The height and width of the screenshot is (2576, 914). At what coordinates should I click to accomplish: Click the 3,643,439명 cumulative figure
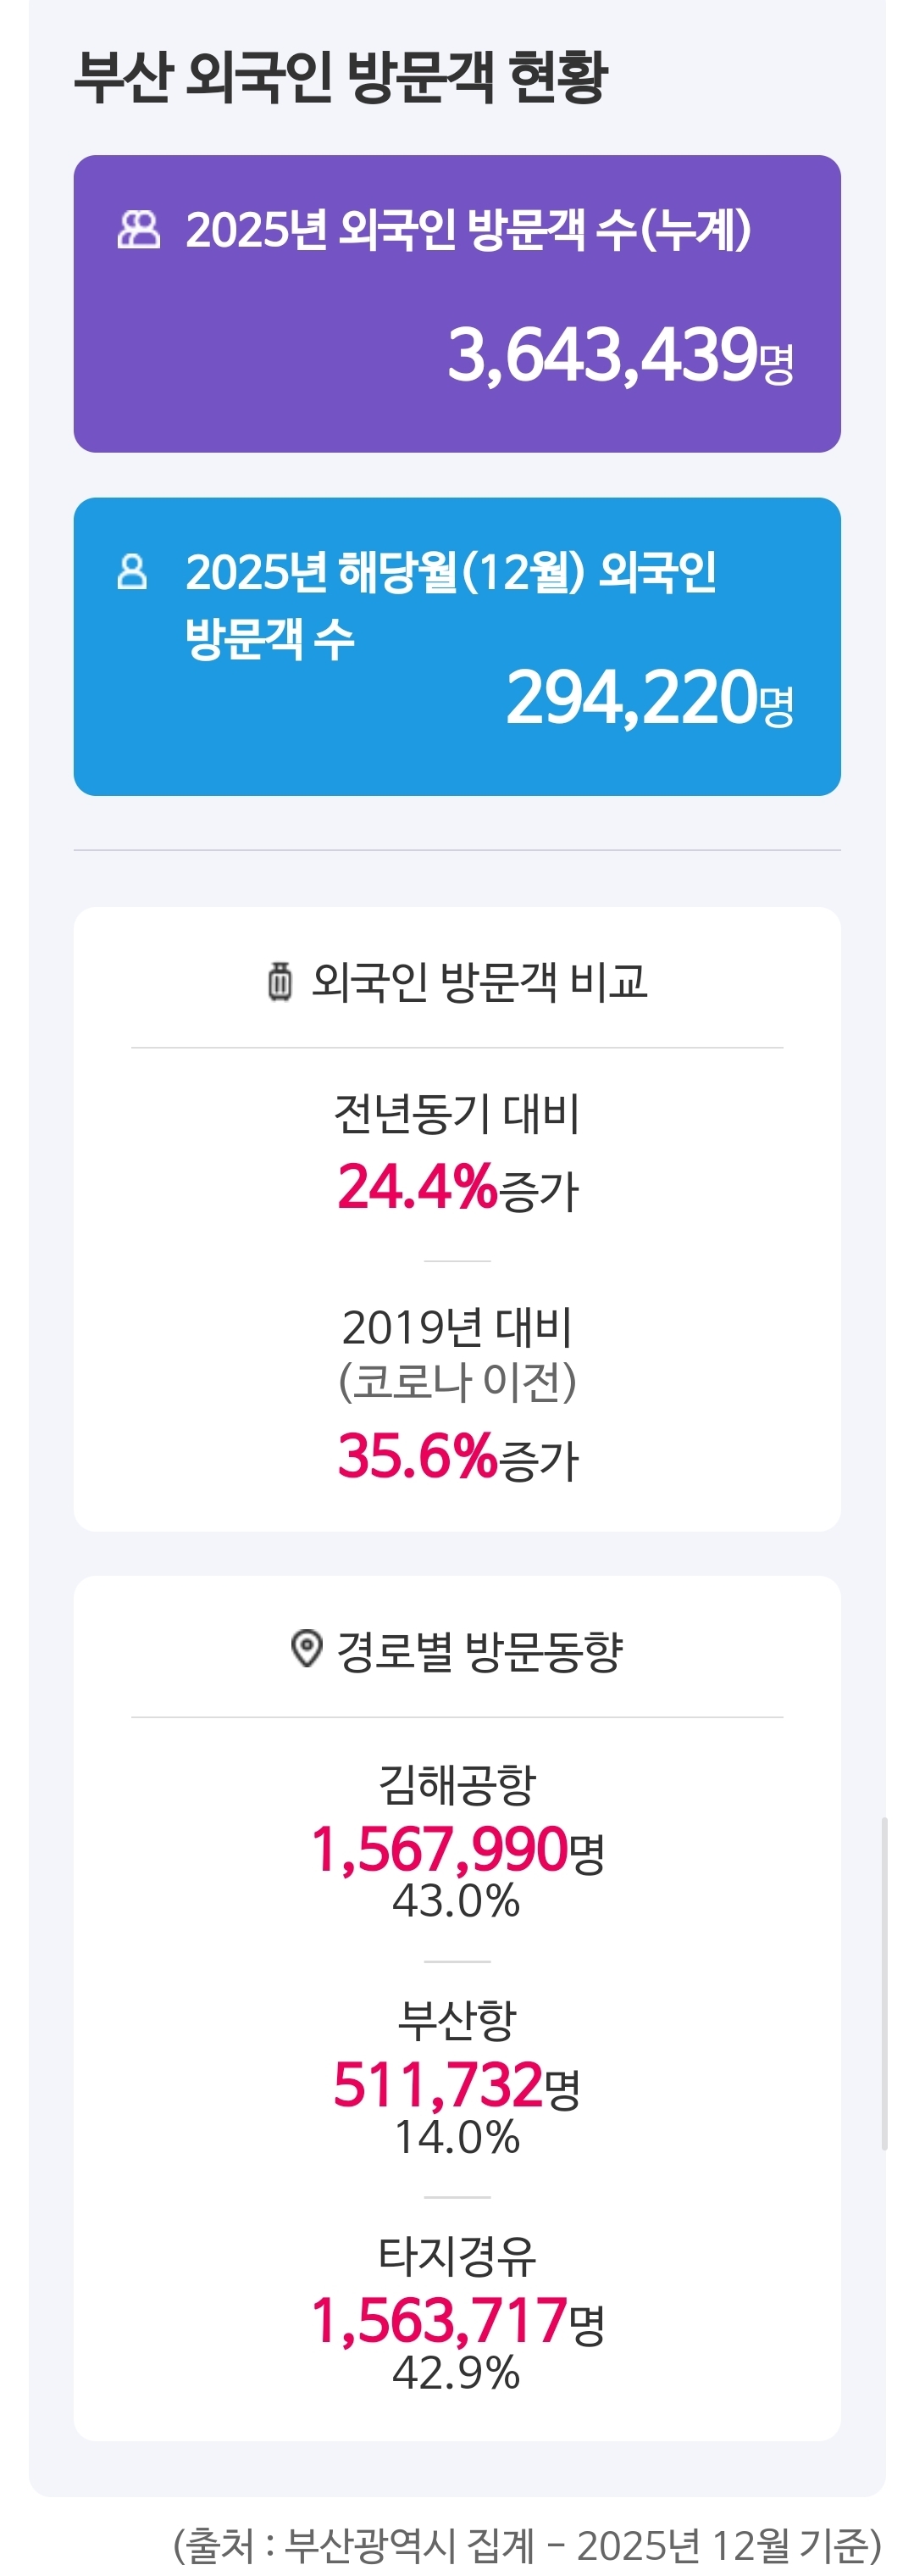(619, 356)
